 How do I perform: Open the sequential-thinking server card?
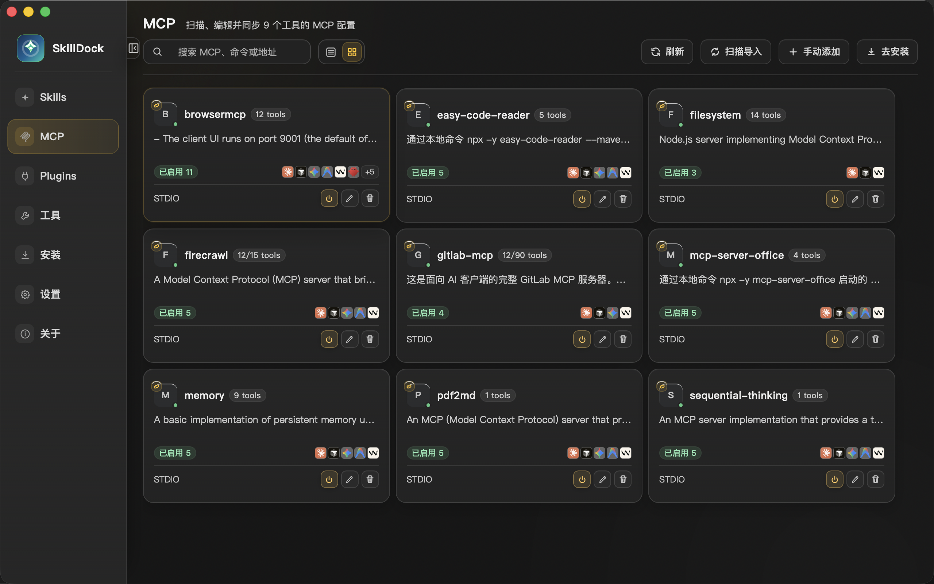coord(772,436)
